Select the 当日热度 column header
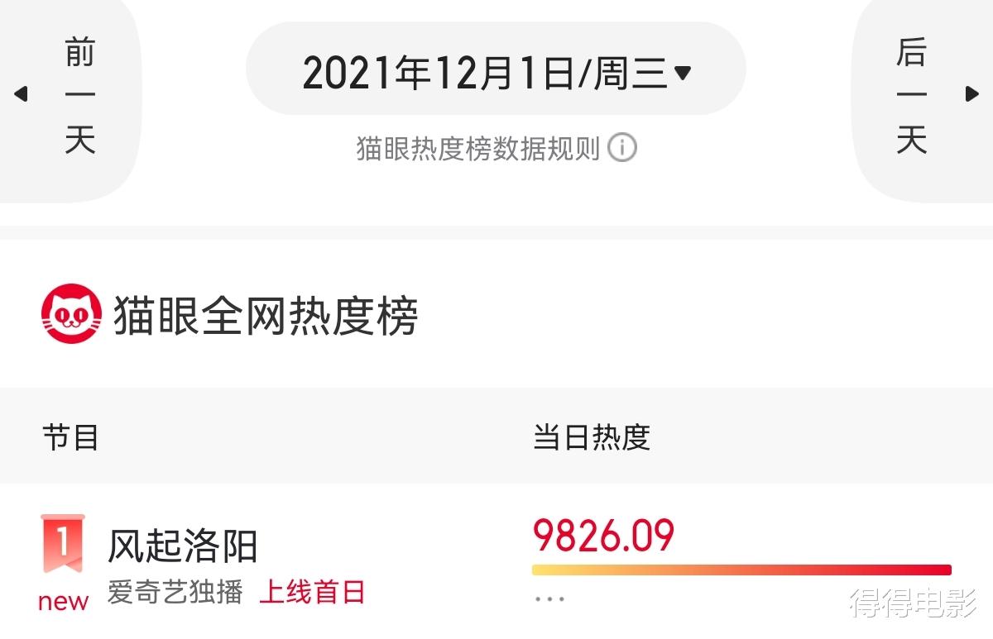993x639 pixels. tap(593, 438)
